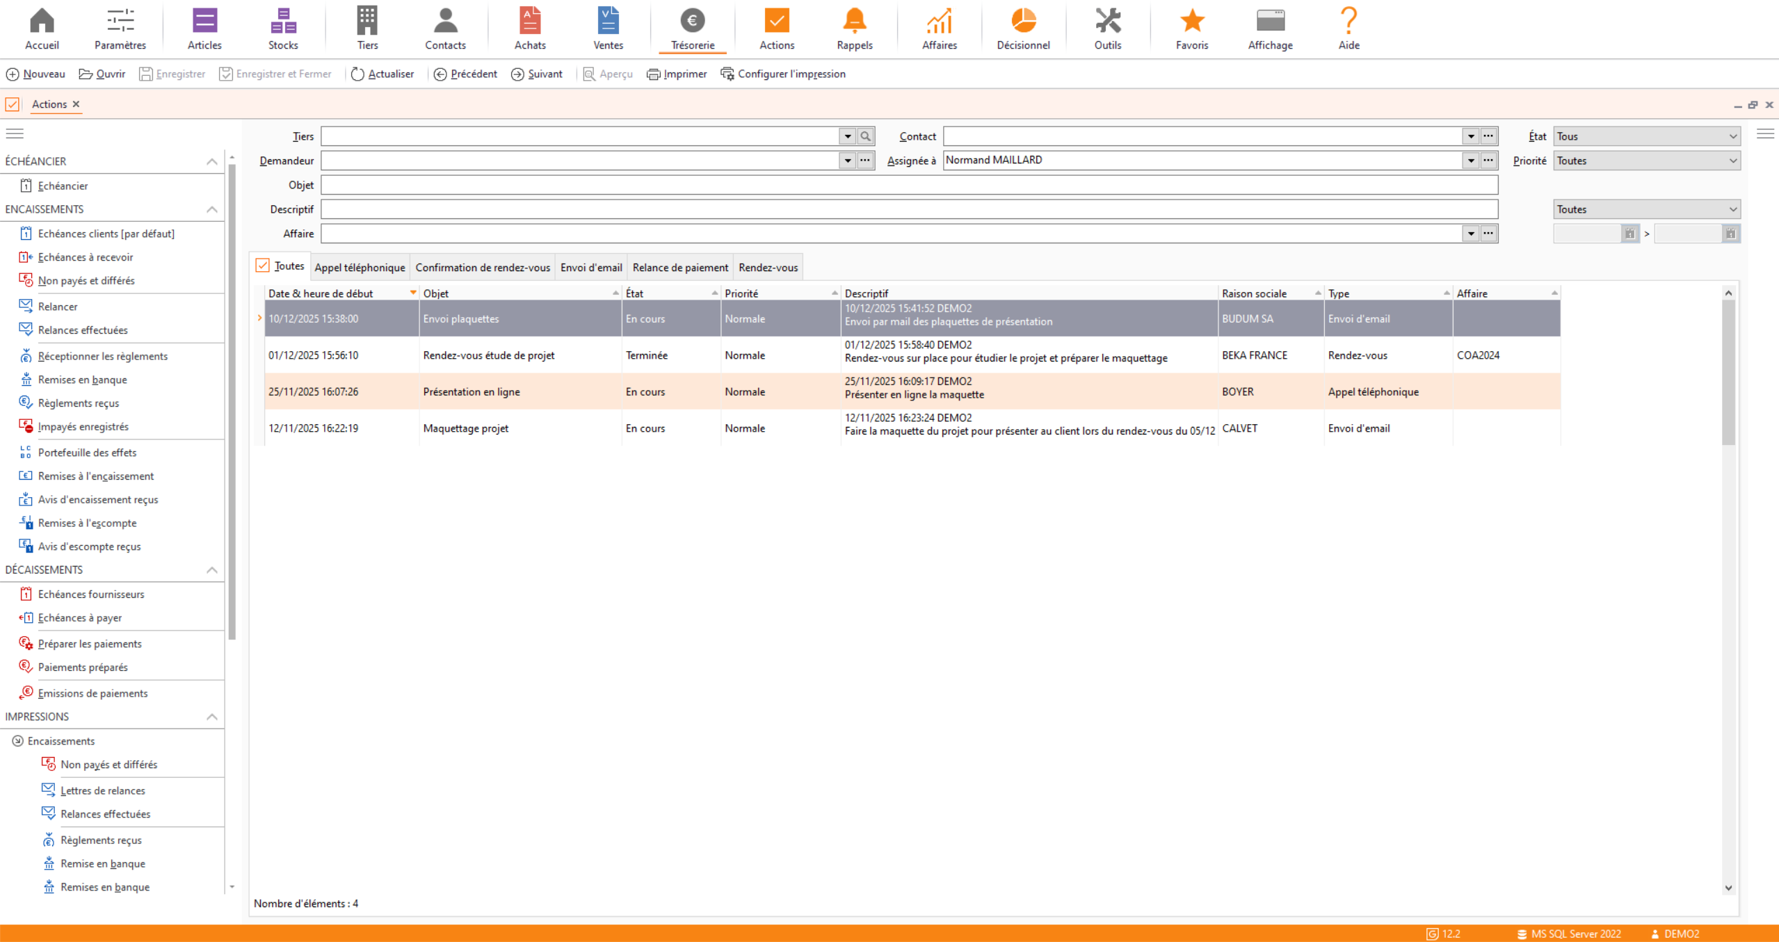
Task: Collapse the ENCAISSEMENTS section
Action: coord(212,209)
